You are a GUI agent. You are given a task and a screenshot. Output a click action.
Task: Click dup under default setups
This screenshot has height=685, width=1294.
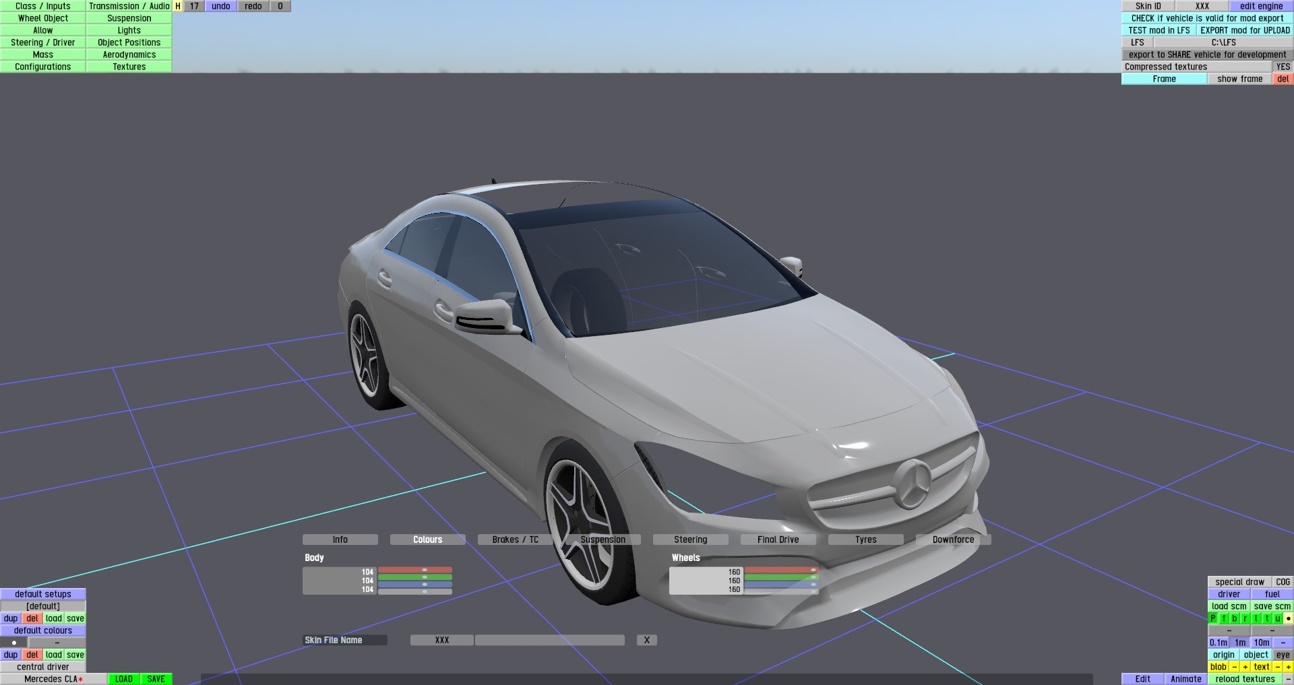[11, 618]
